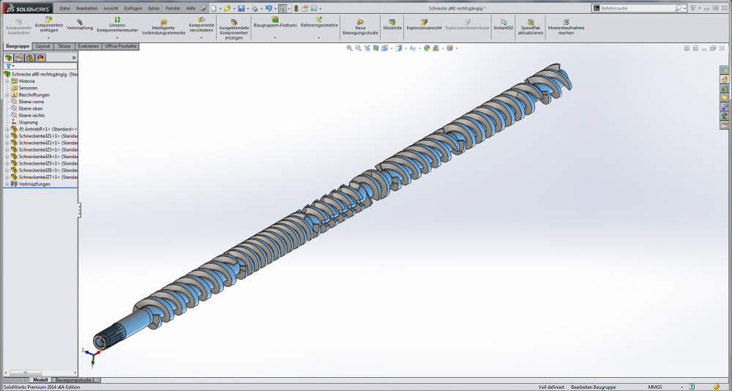
Task: Open the Datei menu
Action: pyautogui.click(x=65, y=8)
